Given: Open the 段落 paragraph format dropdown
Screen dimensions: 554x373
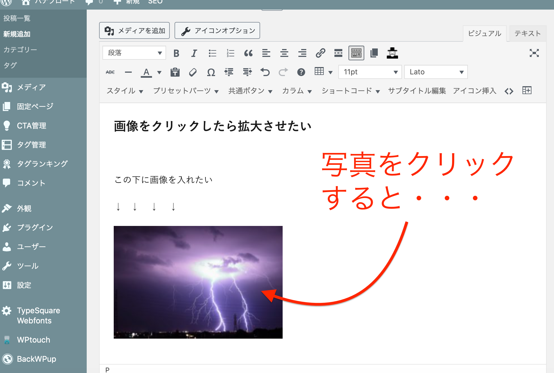Looking at the screenshot, I should coord(134,53).
